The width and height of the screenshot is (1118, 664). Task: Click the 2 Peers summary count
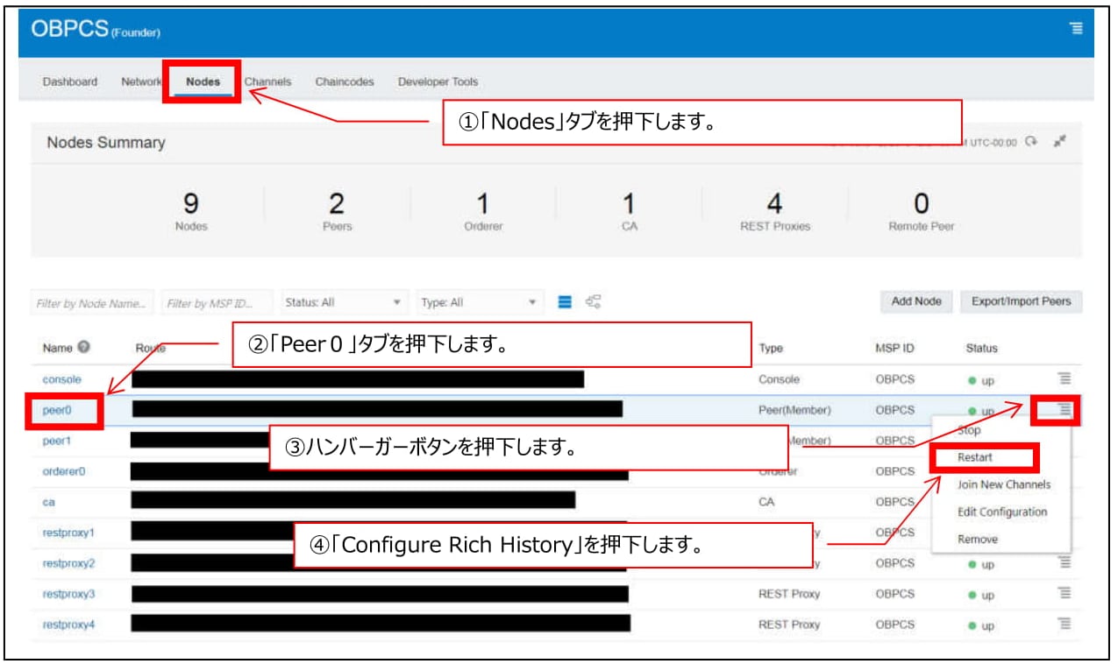click(337, 211)
